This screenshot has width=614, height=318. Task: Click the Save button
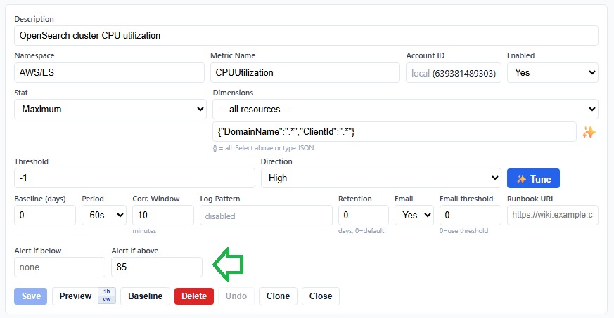(30, 296)
